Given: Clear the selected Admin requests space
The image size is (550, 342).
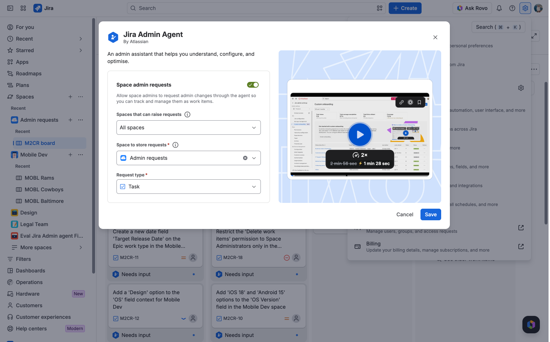Looking at the screenshot, I should [x=245, y=158].
